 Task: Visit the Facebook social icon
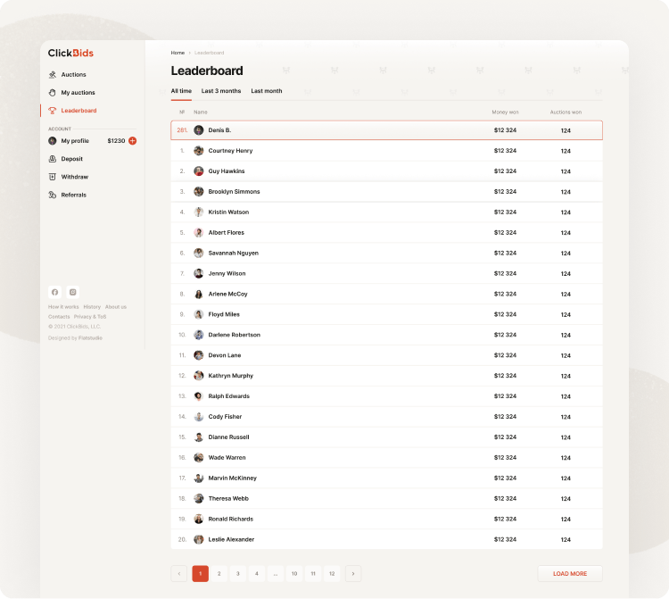coord(54,292)
